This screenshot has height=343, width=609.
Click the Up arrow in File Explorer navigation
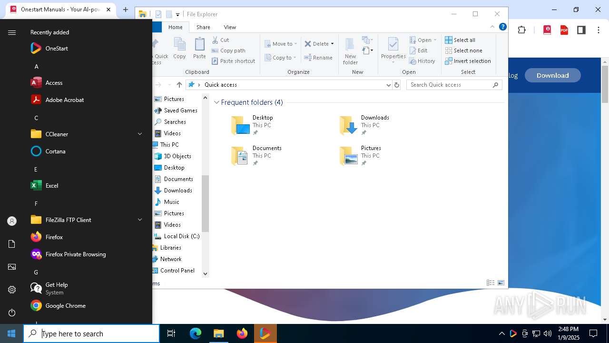click(x=179, y=85)
